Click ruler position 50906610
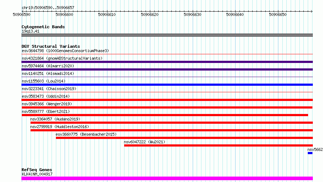Screen dimensions: 323x182 (x=107, y=14)
